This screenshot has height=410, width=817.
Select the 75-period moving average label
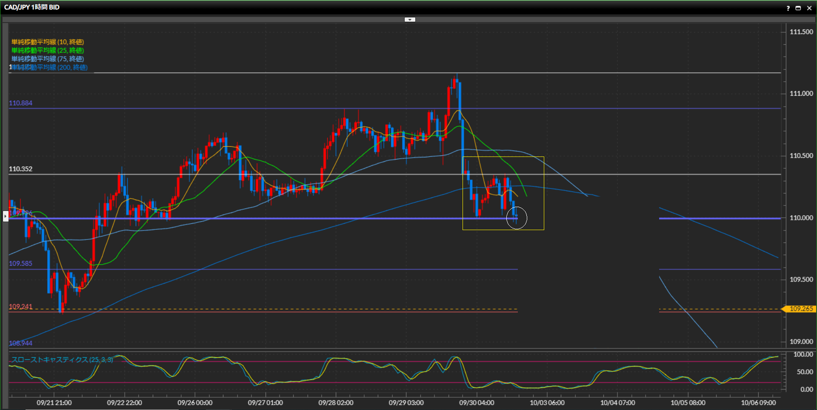(48, 59)
